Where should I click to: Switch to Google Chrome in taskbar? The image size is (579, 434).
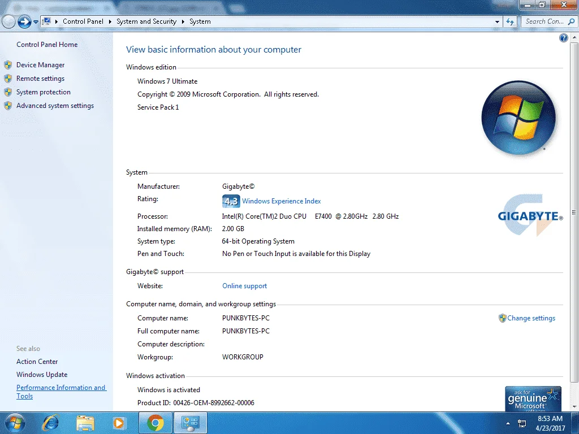coord(155,423)
